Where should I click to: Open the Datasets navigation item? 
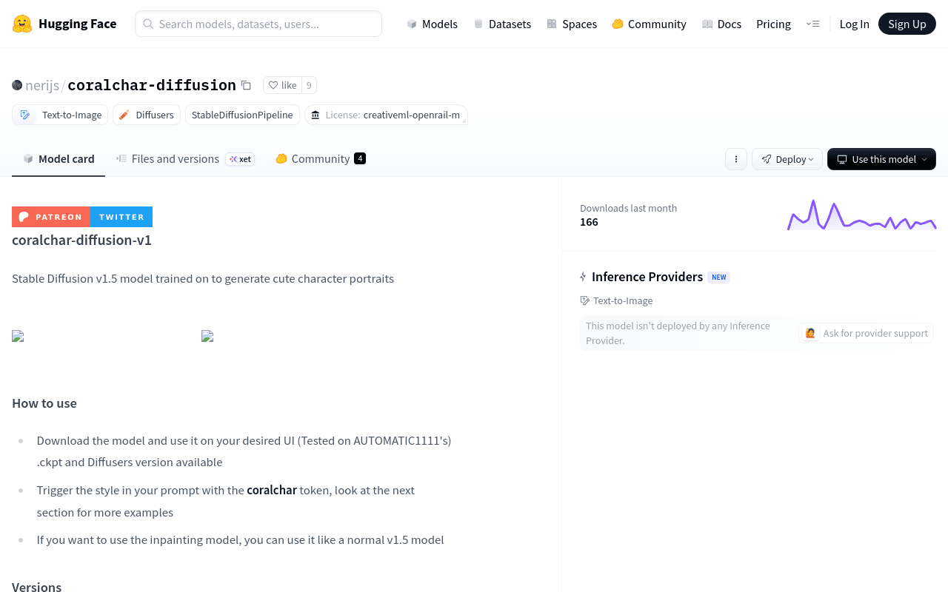tap(502, 24)
